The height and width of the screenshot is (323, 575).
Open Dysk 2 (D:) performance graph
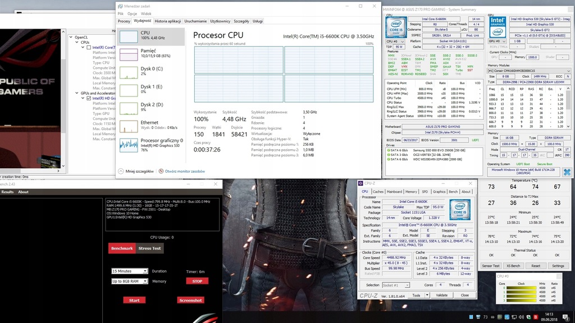click(x=129, y=108)
